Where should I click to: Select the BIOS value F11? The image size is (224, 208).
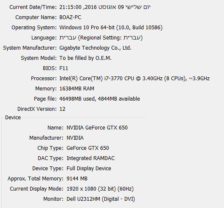pyautogui.click(x=64, y=68)
